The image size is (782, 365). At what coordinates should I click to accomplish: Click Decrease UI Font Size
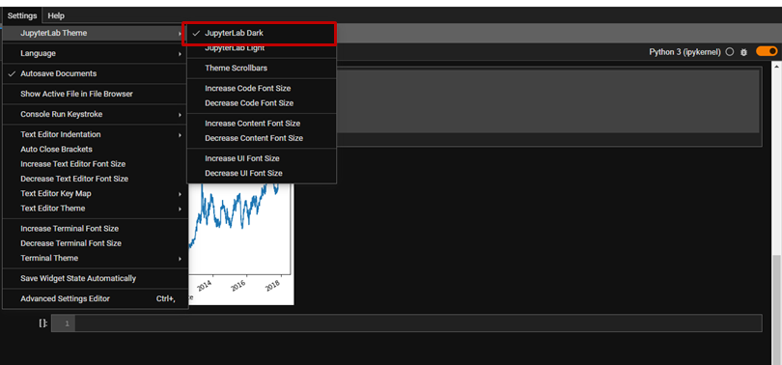click(262, 173)
